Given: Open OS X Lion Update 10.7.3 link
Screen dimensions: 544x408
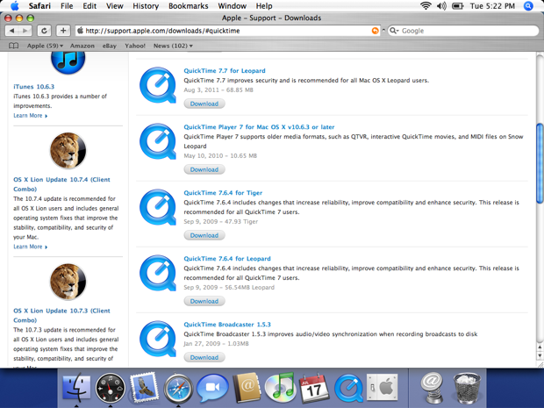Looking at the screenshot, I should point(61,315).
